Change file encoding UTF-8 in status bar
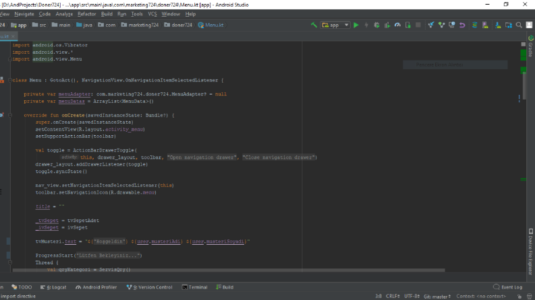 pyautogui.click(x=412, y=296)
